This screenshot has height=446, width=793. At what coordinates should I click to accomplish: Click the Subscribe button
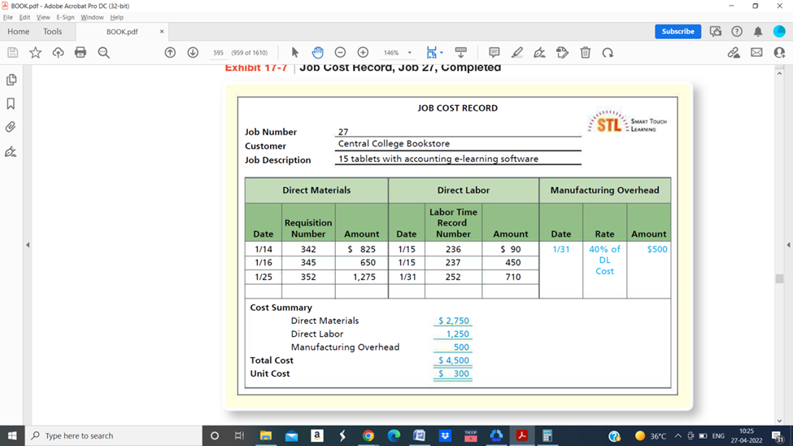pos(678,32)
